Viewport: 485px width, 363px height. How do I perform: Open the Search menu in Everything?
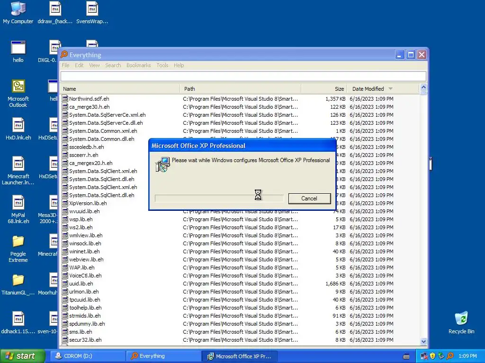click(113, 65)
